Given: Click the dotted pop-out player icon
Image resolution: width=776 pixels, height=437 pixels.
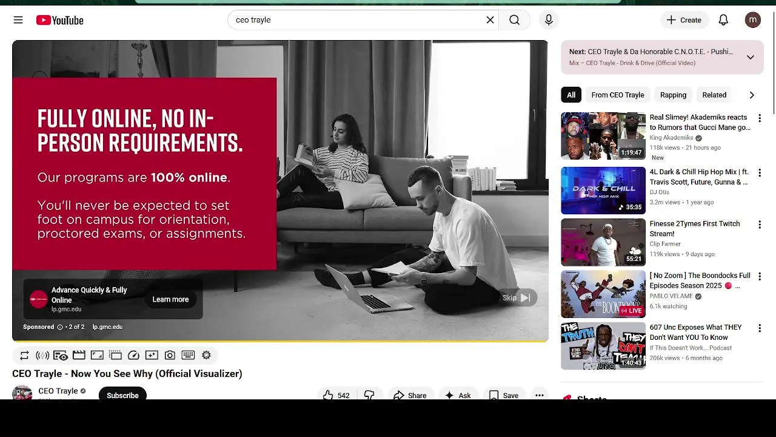Looking at the screenshot, I should [x=115, y=355].
